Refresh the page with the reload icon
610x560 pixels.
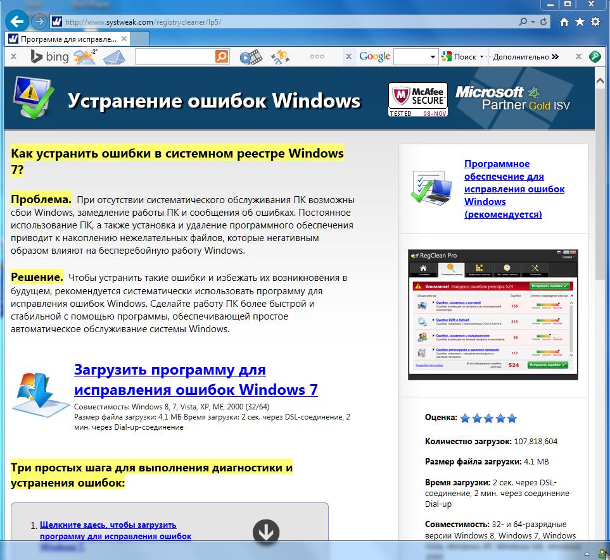tap(544, 22)
